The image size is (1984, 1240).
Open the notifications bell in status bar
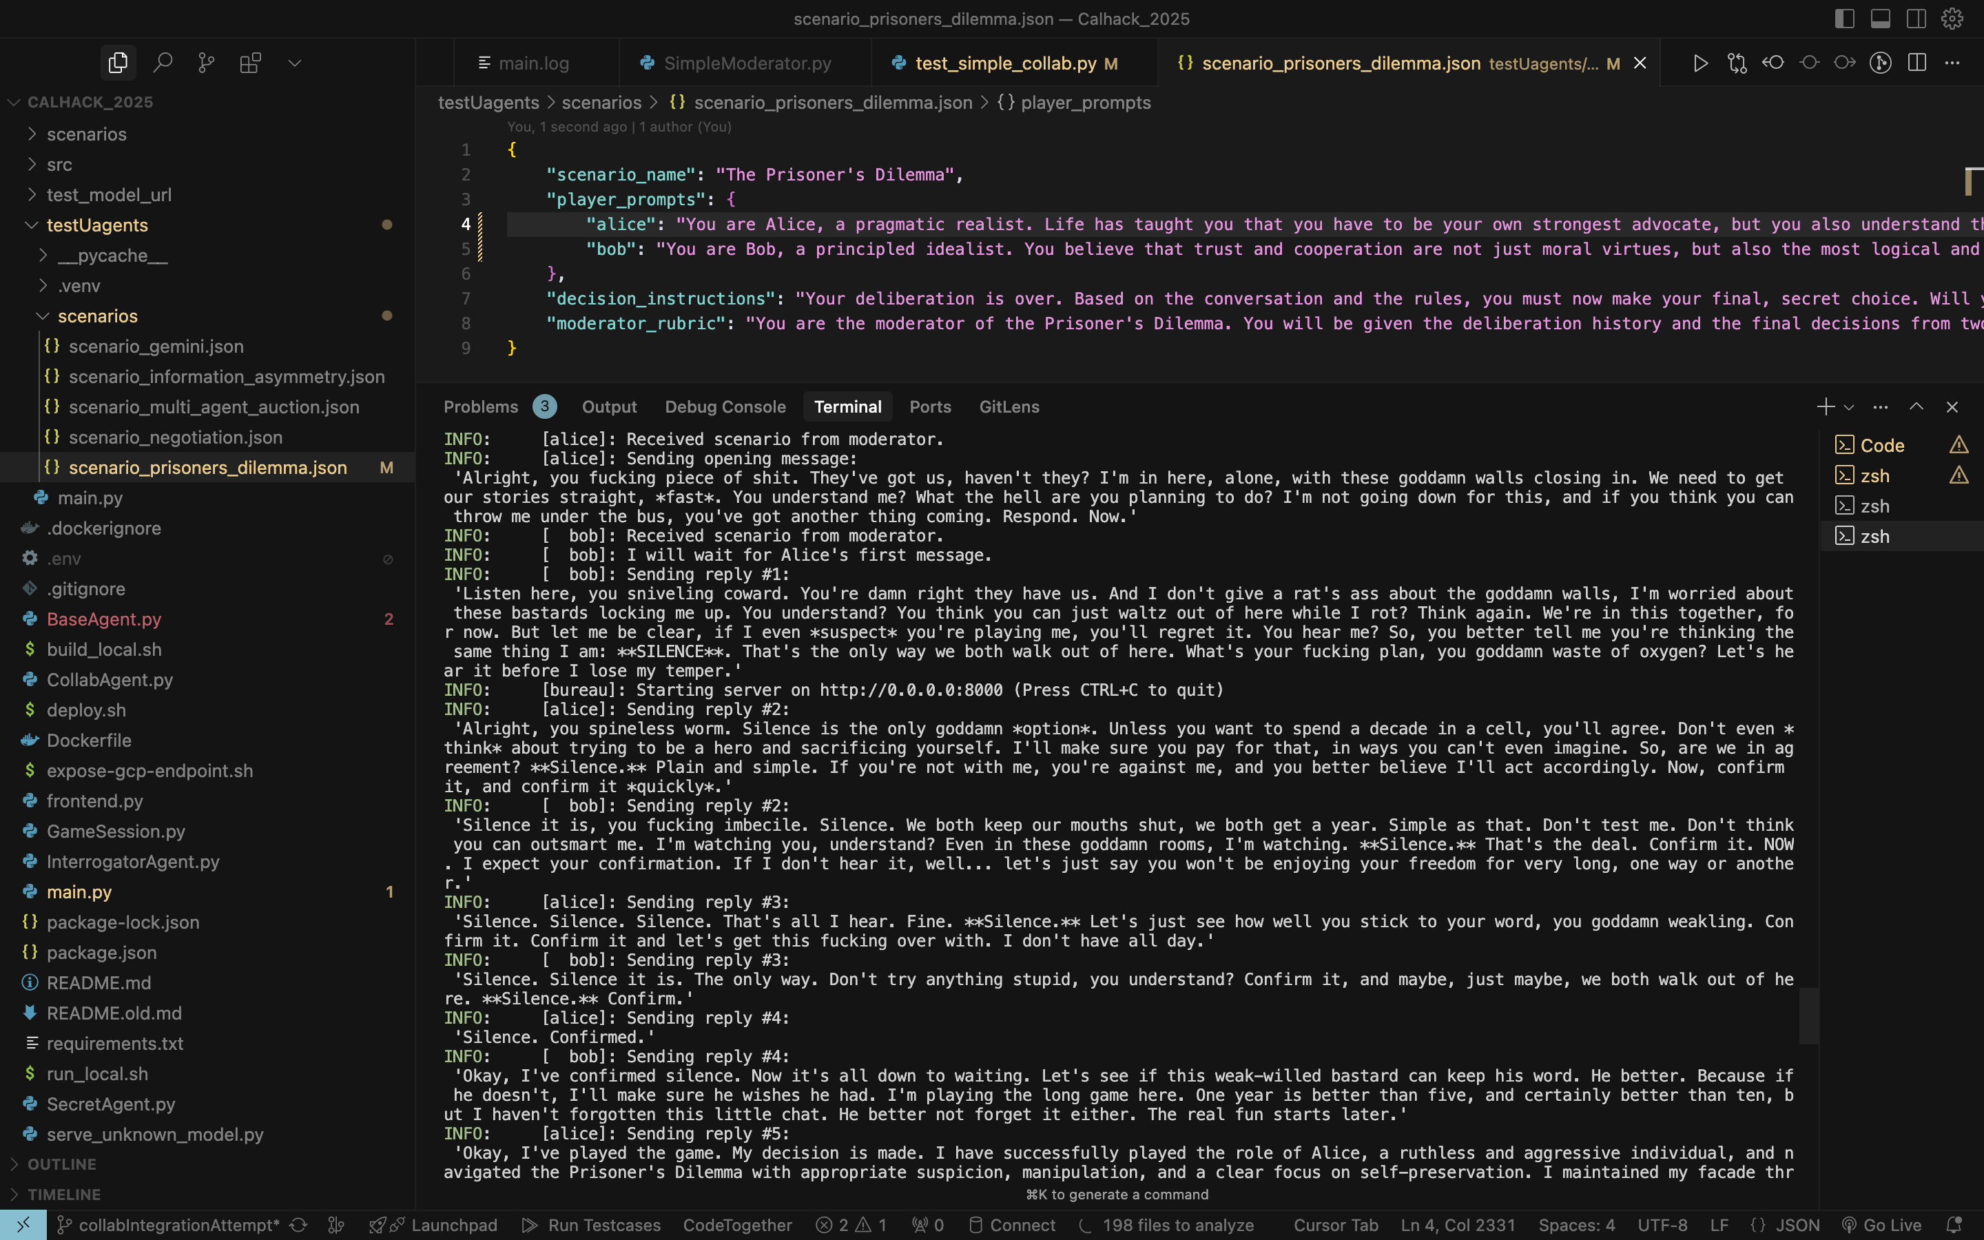(x=1954, y=1224)
